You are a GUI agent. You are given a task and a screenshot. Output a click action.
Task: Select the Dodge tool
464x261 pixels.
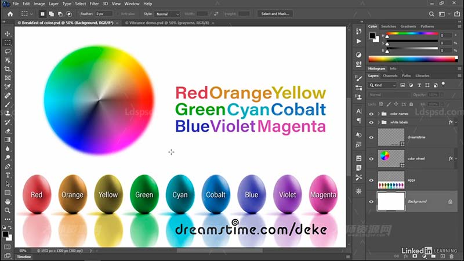(8, 157)
